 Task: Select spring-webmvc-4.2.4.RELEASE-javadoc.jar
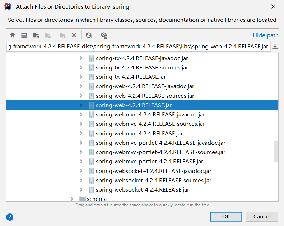pos(150,115)
